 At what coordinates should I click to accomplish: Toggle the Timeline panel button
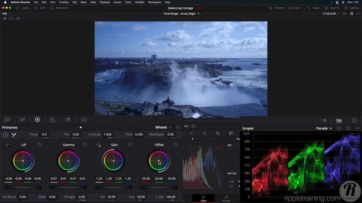[x=276, y=8]
